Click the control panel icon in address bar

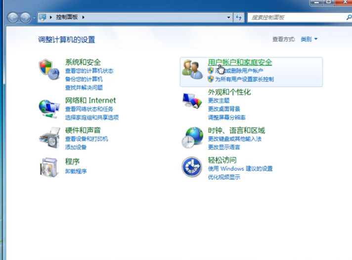43,17
